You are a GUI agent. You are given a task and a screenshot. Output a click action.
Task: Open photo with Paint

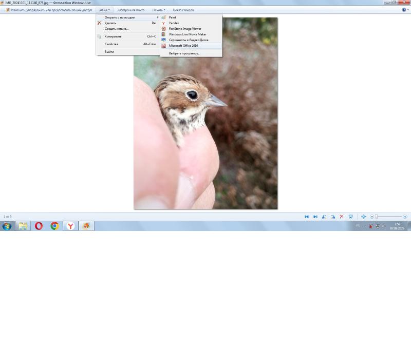coord(173,17)
